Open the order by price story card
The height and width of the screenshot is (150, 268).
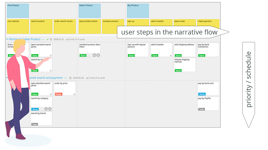pos(65,89)
